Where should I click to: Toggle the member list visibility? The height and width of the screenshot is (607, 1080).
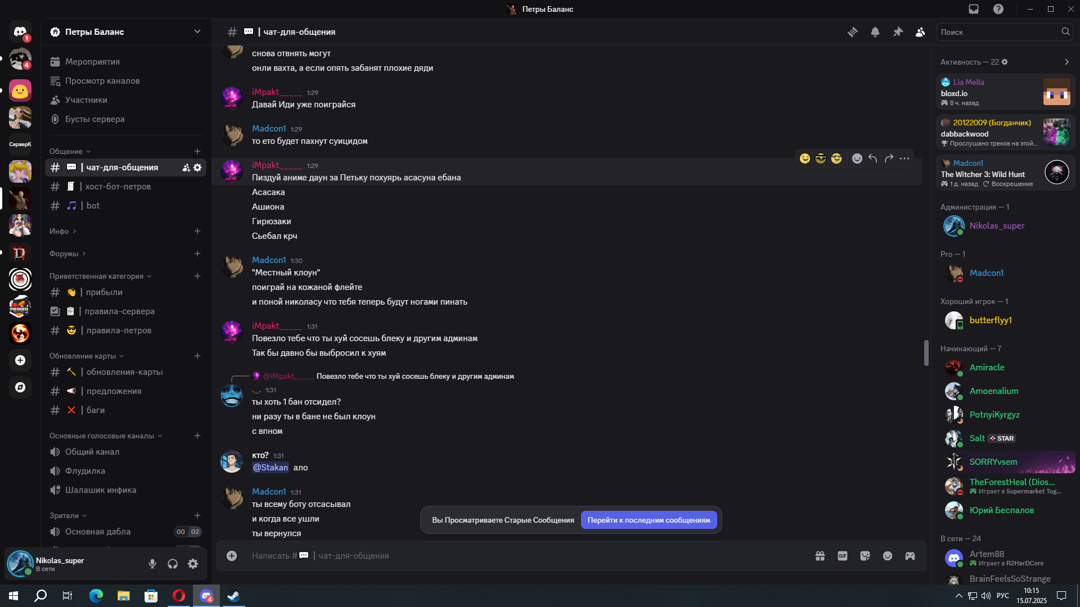point(920,32)
